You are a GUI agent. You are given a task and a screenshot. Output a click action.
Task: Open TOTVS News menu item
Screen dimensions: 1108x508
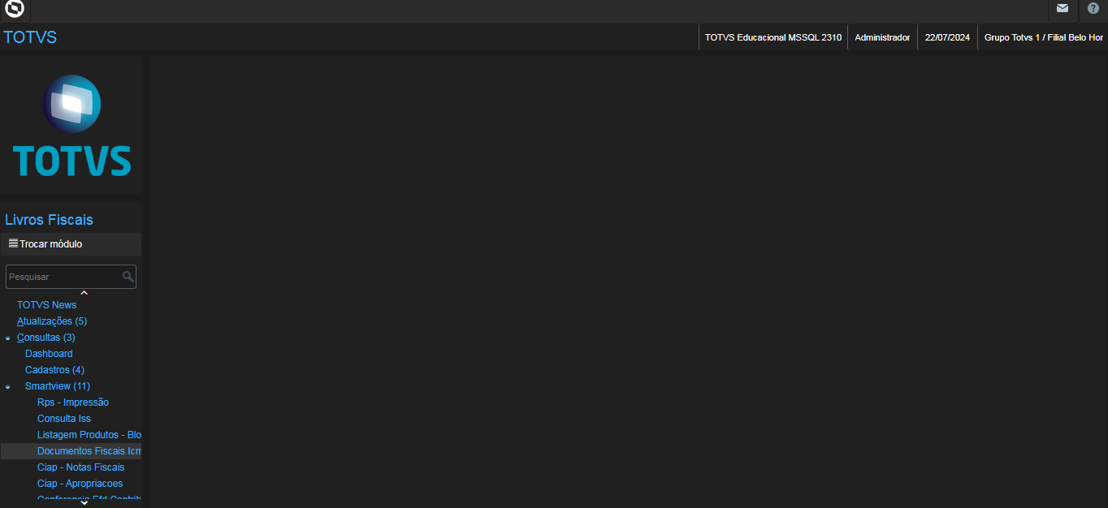pyautogui.click(x=46, y=305)
